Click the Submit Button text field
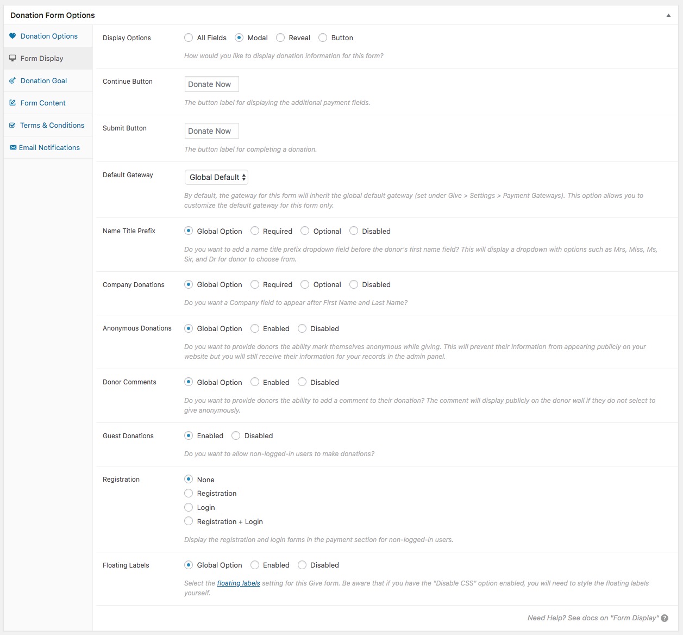683x635 pixels. pos(211,131)
